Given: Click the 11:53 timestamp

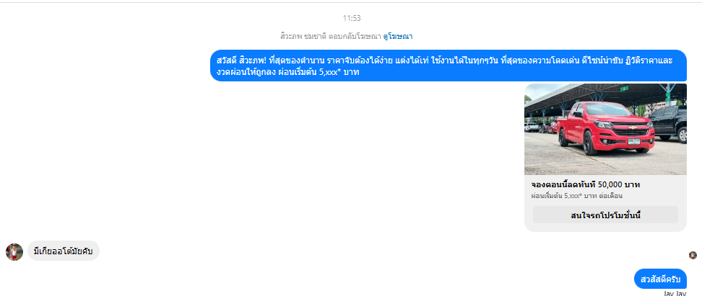Looking at the screenshot, I should [352, 18].
